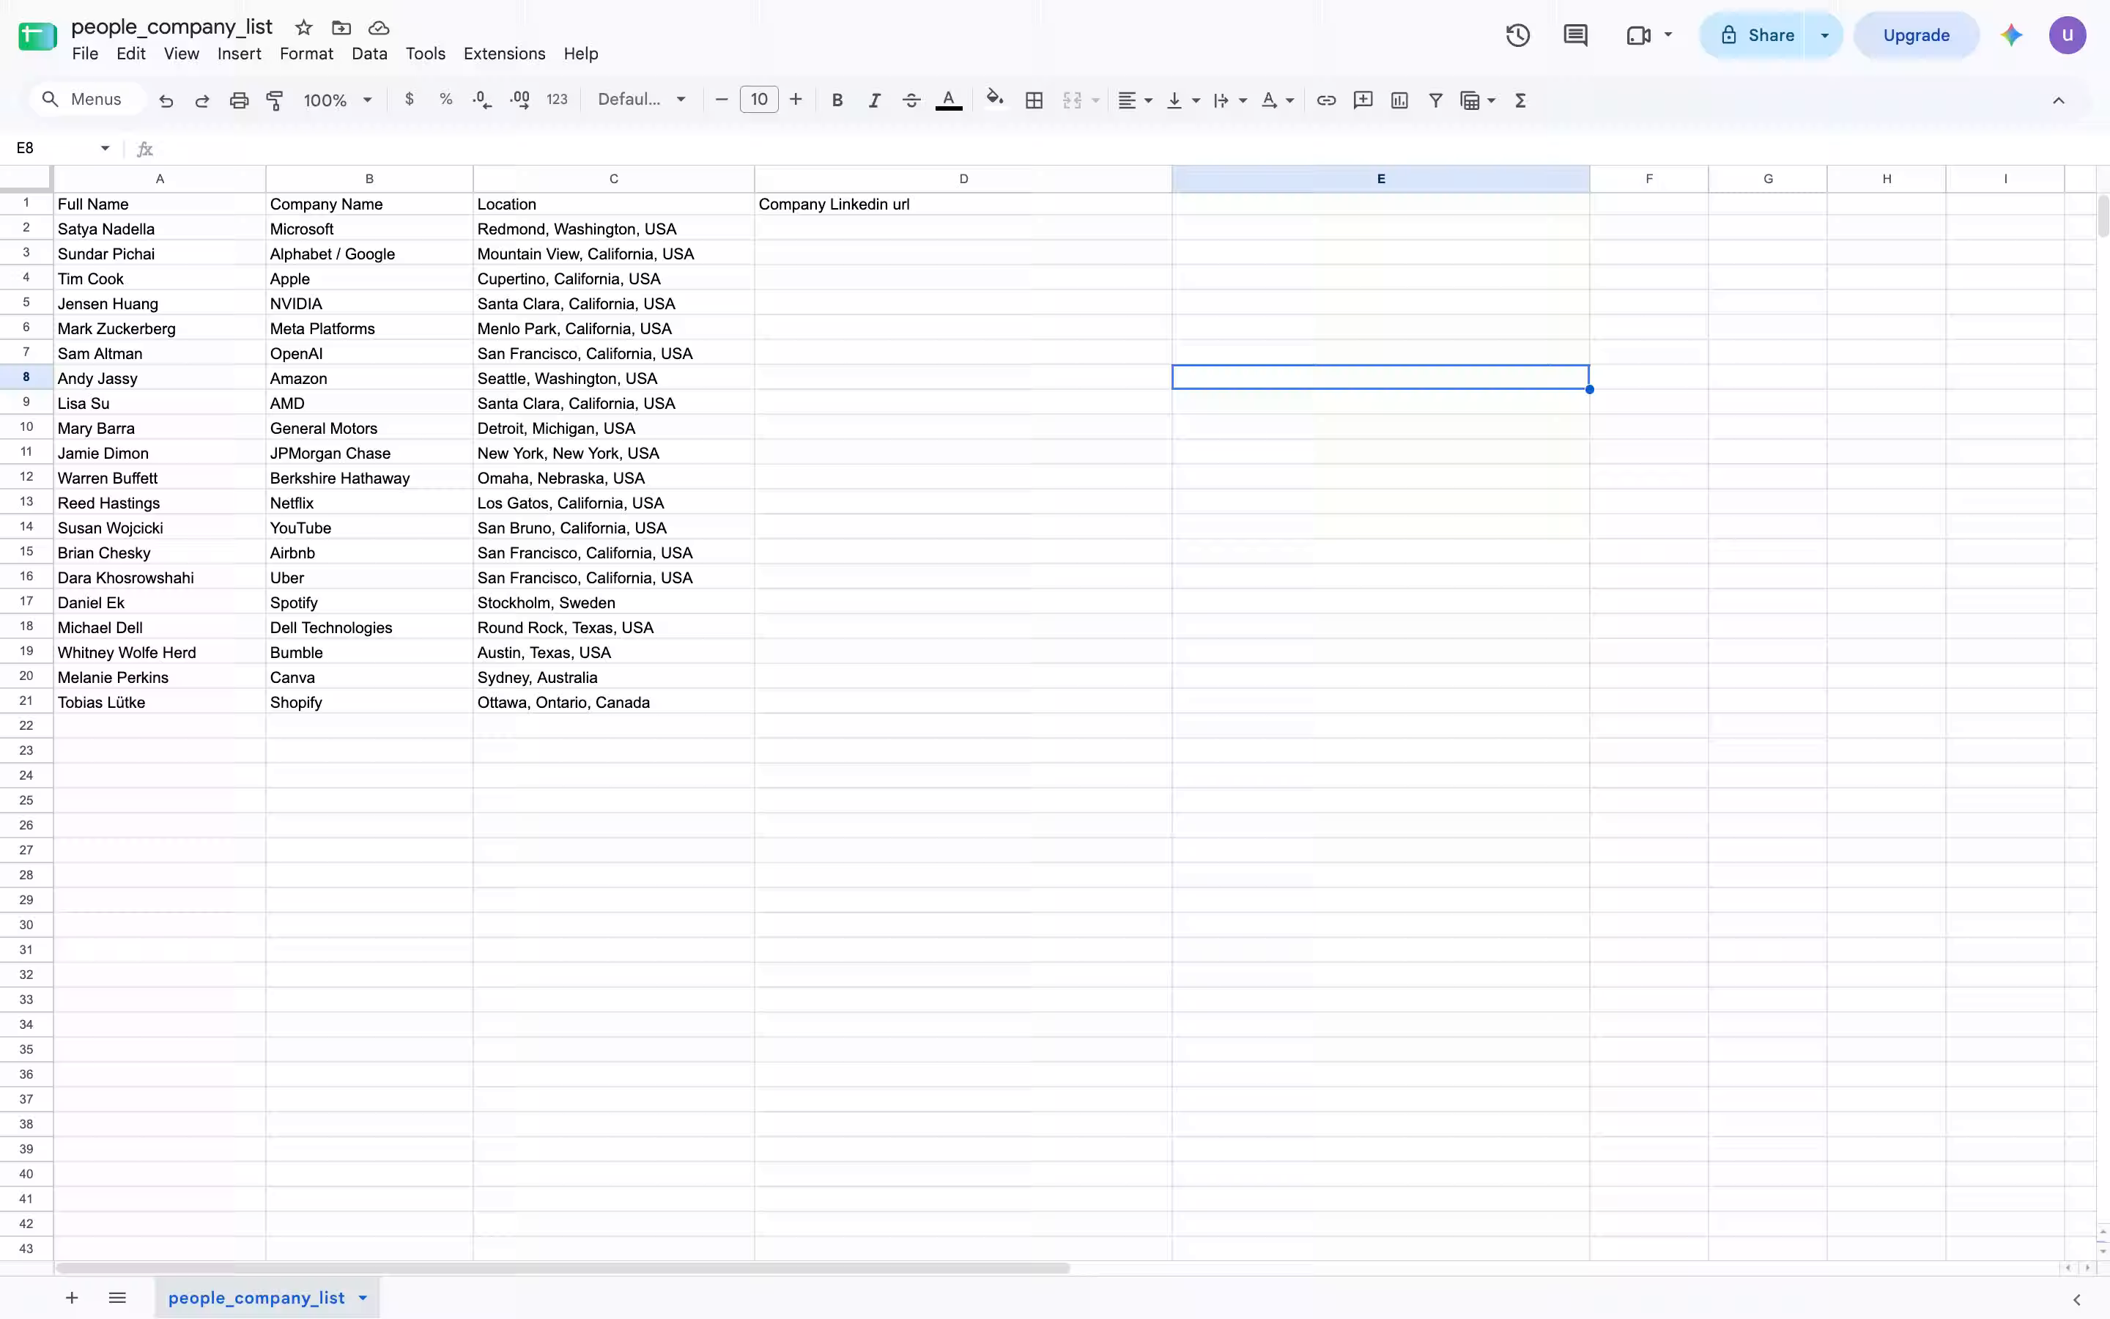Open text rotation dropdown
This screenshot has height=1319, width=2110.
pos(1277,100)
